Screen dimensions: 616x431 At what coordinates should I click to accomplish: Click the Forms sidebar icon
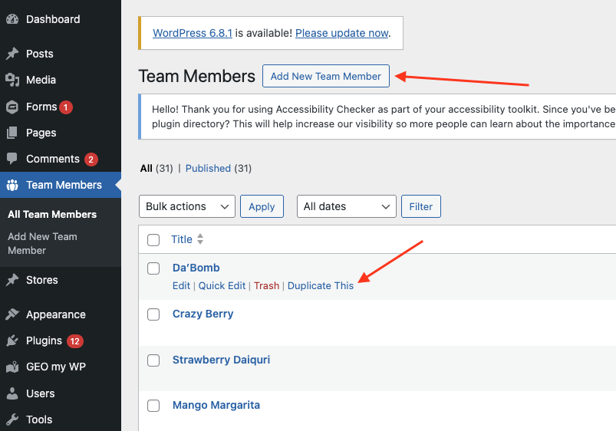12,107
